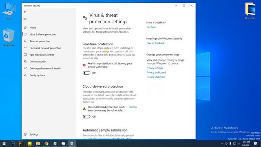Open App & browser control
This screenshot has width=261, height=147.
42,55
